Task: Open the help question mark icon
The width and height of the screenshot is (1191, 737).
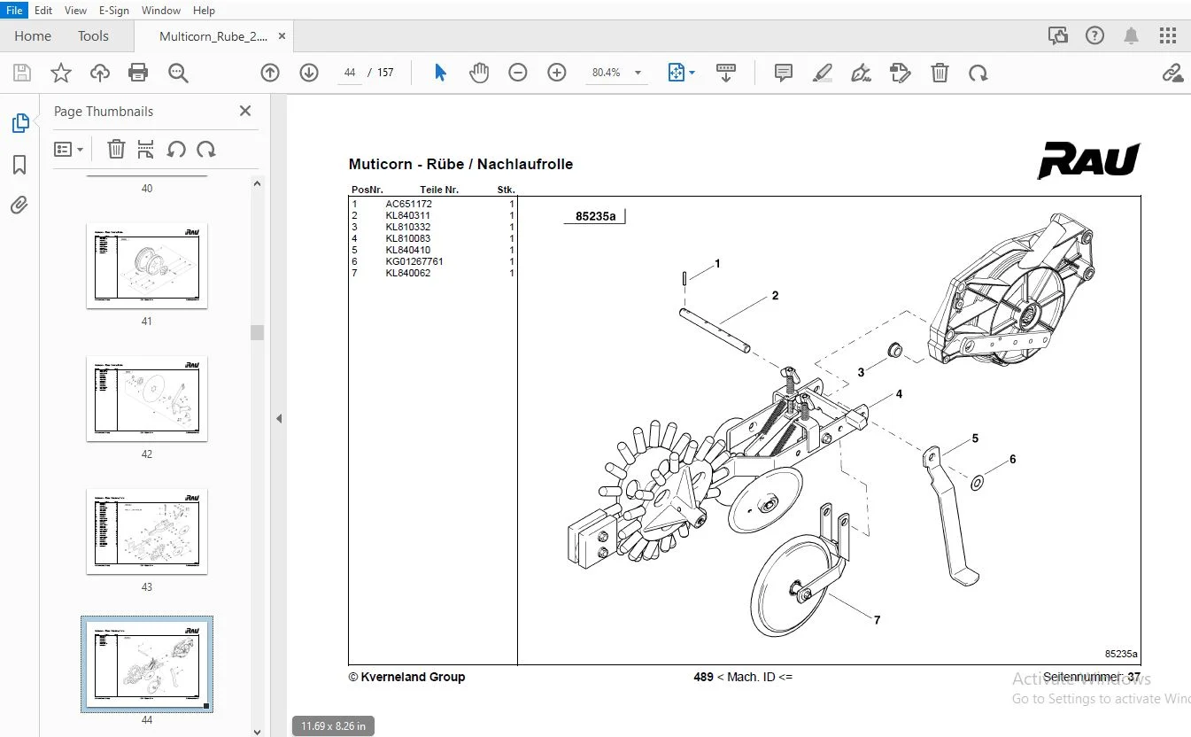Action: click(1095, 35)
